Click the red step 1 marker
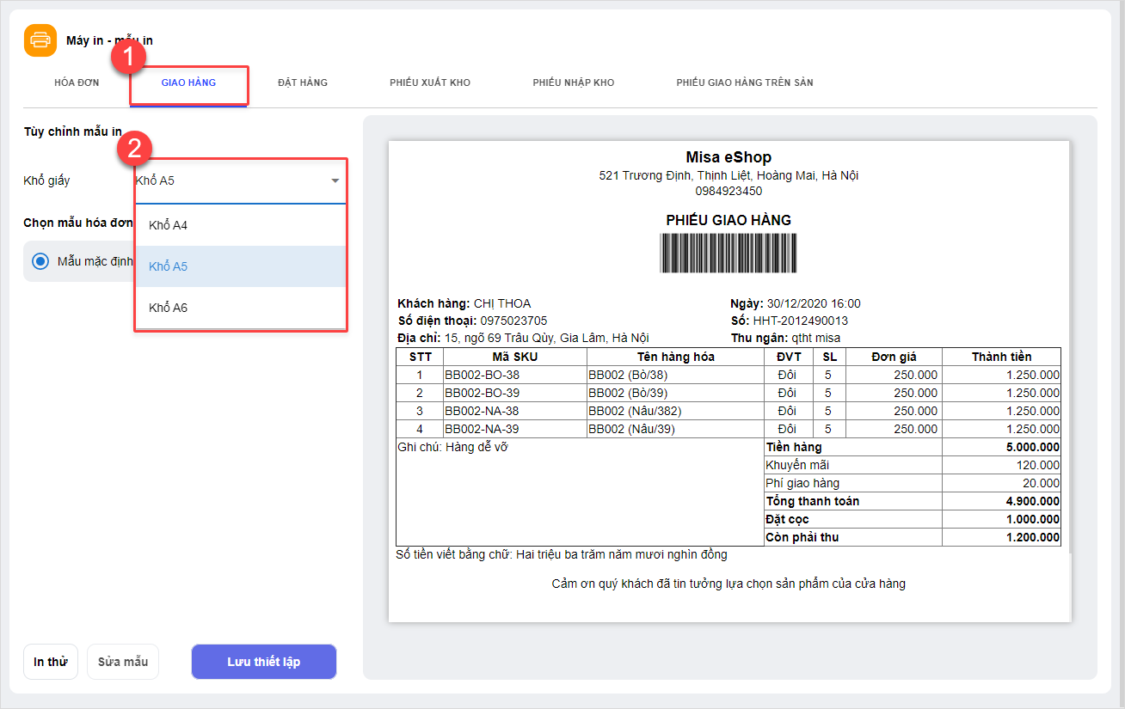This screenshot has width=1125, height=709. click(129, 58)
